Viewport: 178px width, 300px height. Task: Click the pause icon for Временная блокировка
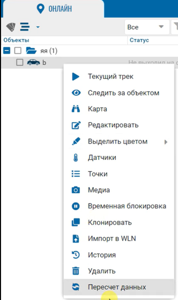[x=76, y=206]
